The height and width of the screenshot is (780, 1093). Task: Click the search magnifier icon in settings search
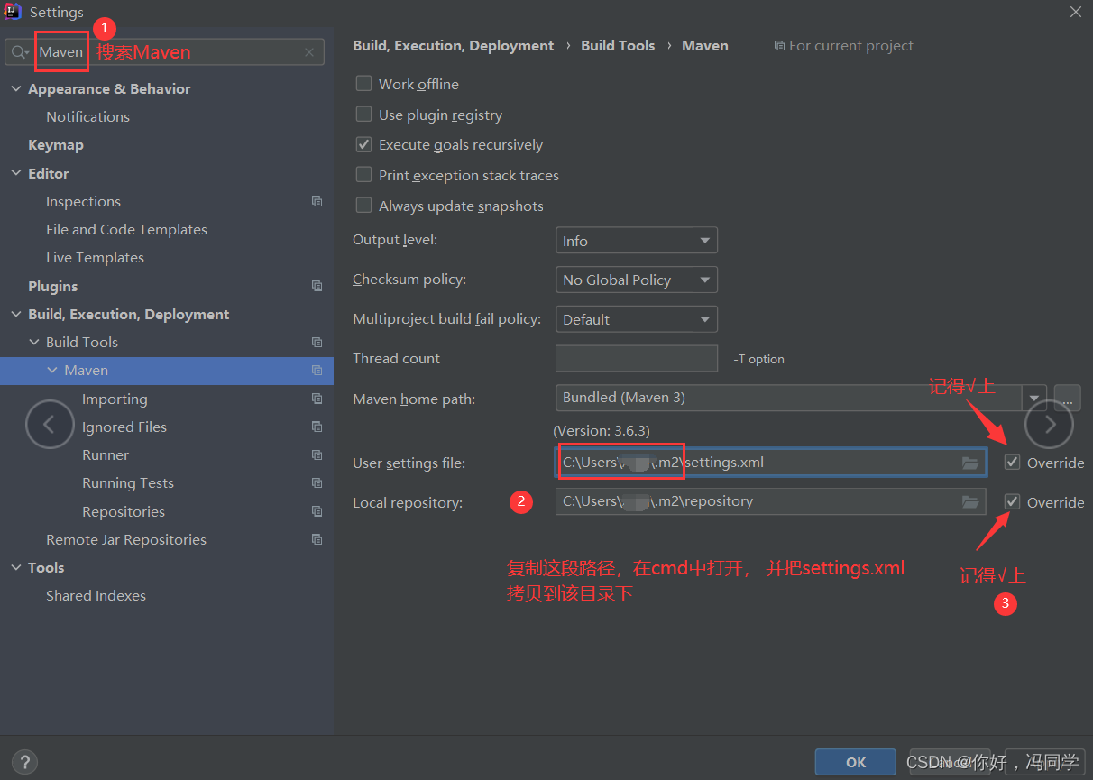(x=19, y=52)
